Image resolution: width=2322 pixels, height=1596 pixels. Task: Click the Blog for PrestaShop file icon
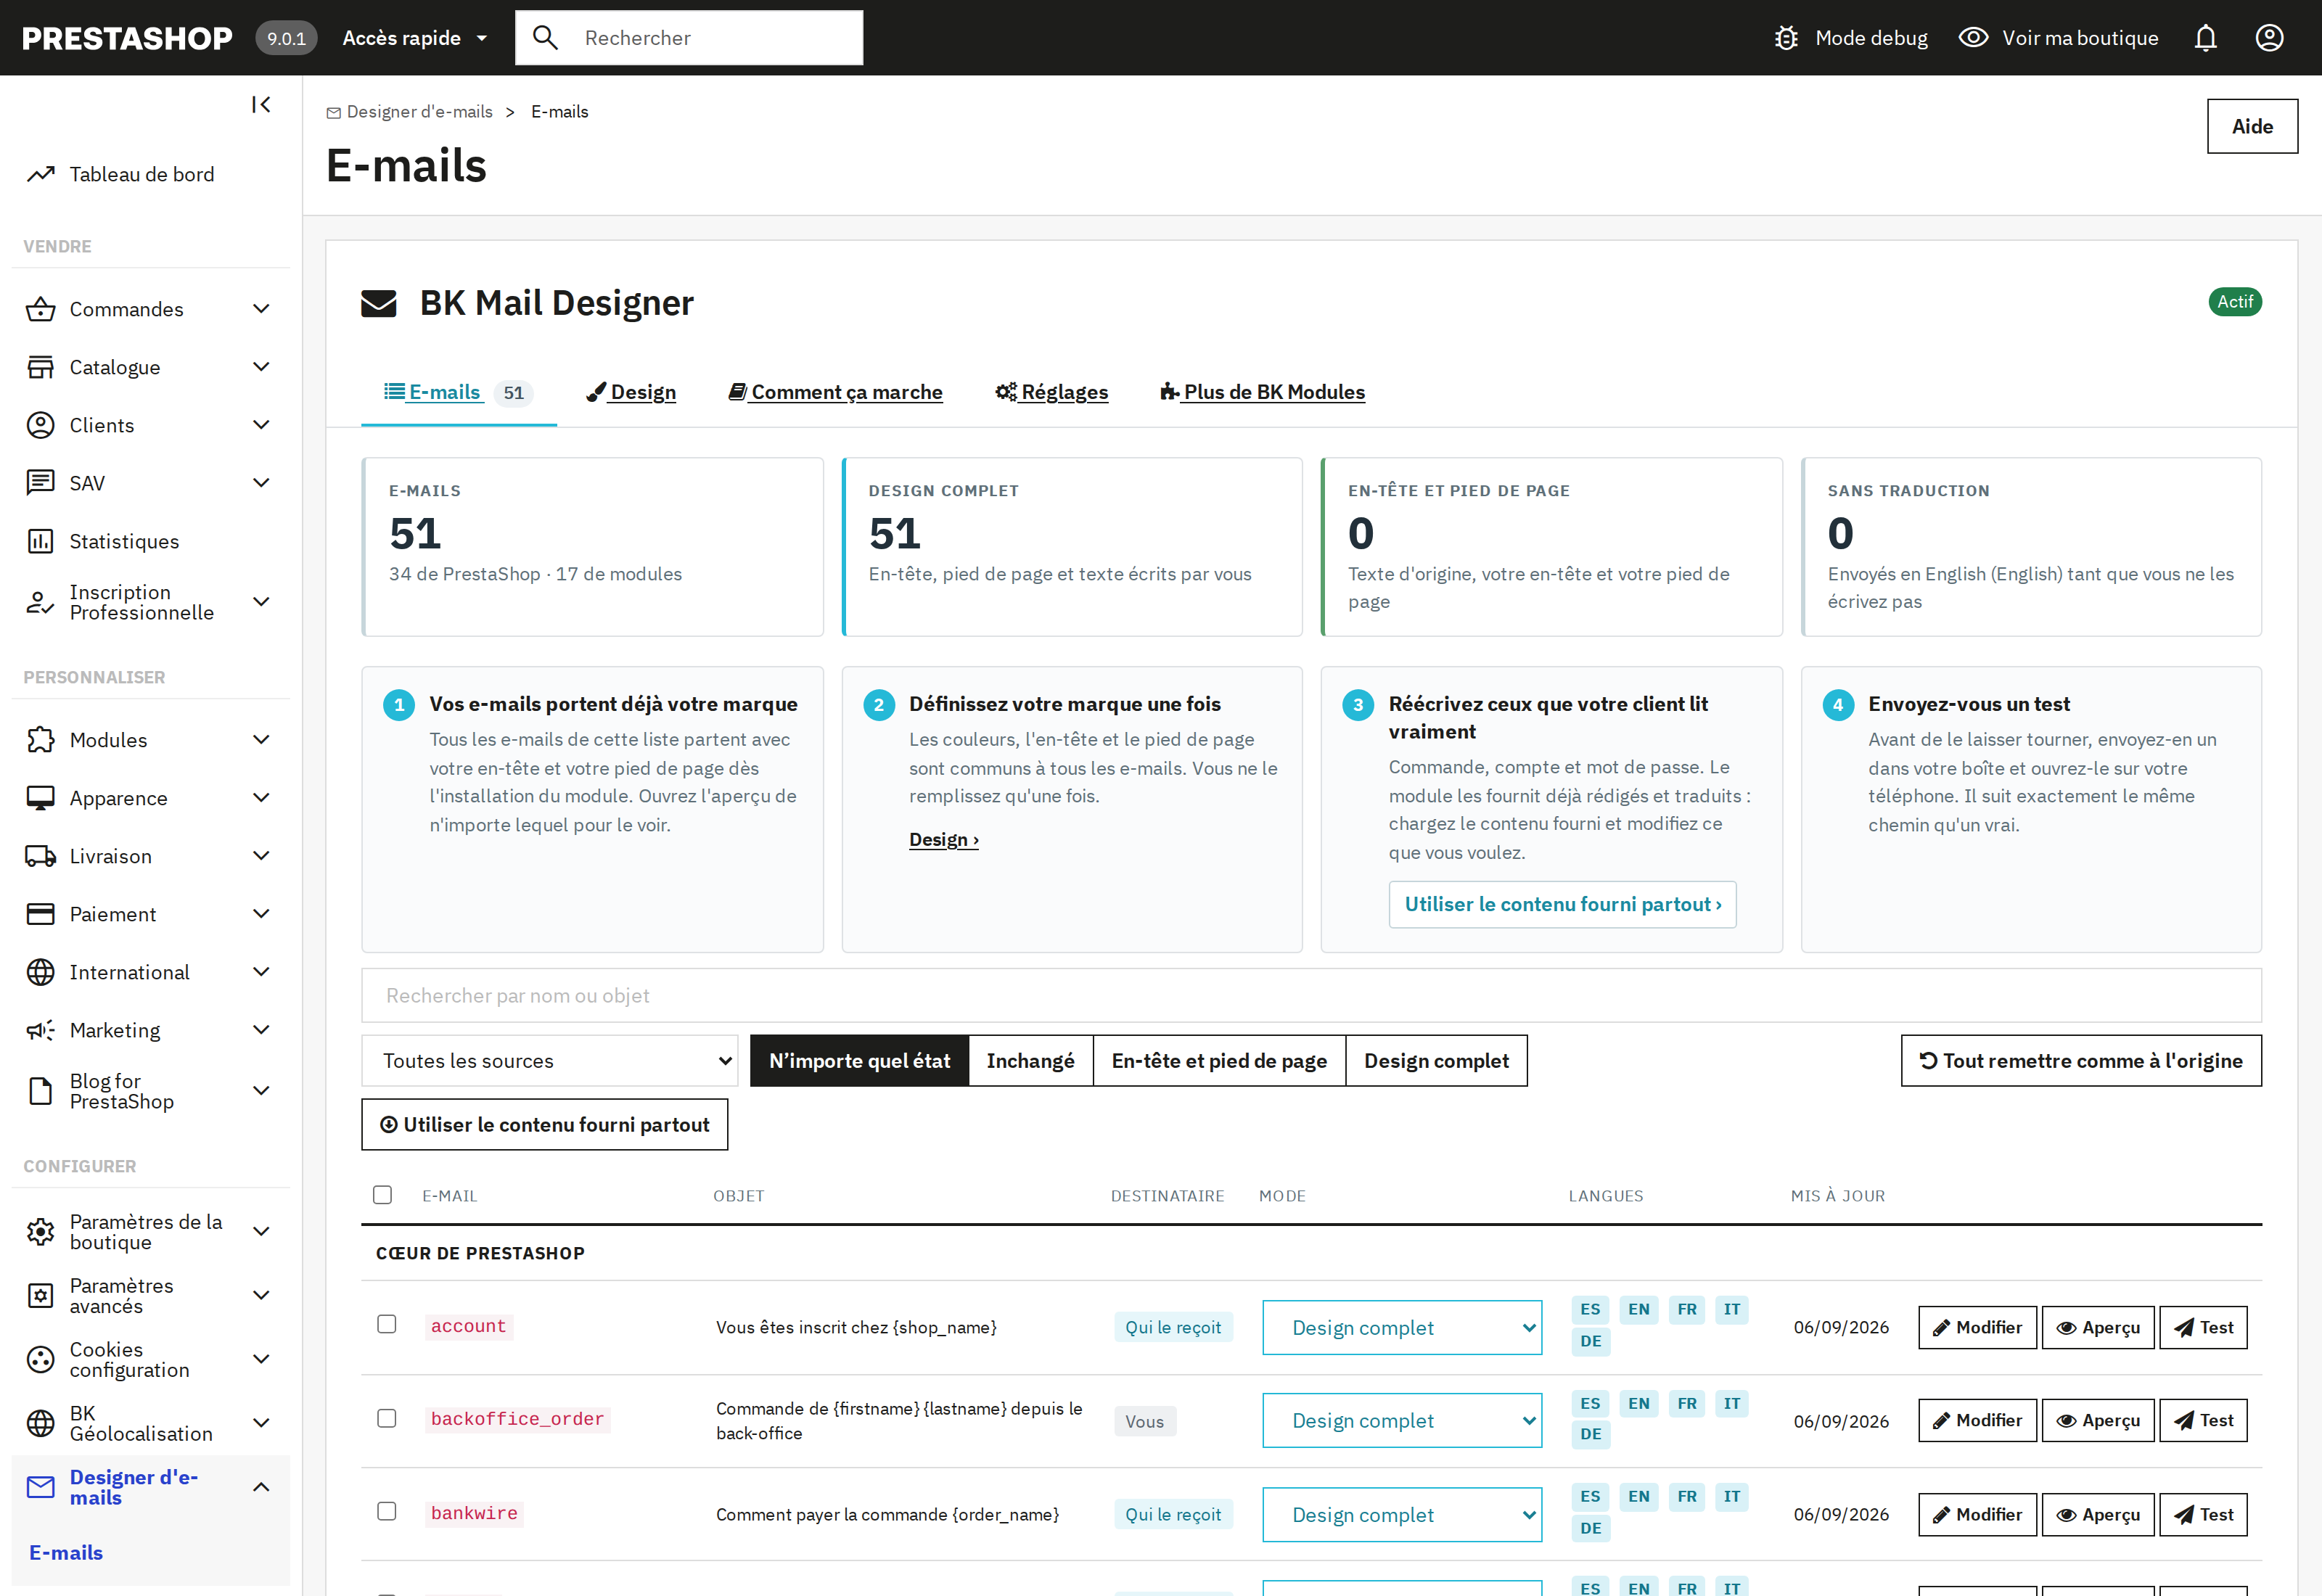tap(41, 1091)
